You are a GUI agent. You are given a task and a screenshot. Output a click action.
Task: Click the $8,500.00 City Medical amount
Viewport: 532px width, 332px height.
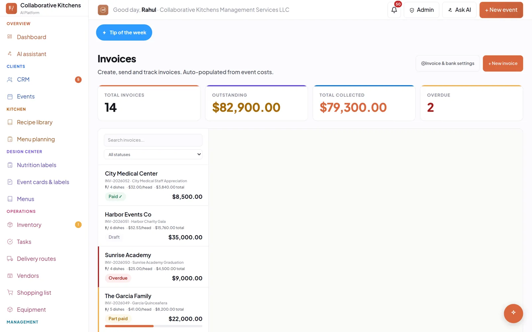[187, 197]
